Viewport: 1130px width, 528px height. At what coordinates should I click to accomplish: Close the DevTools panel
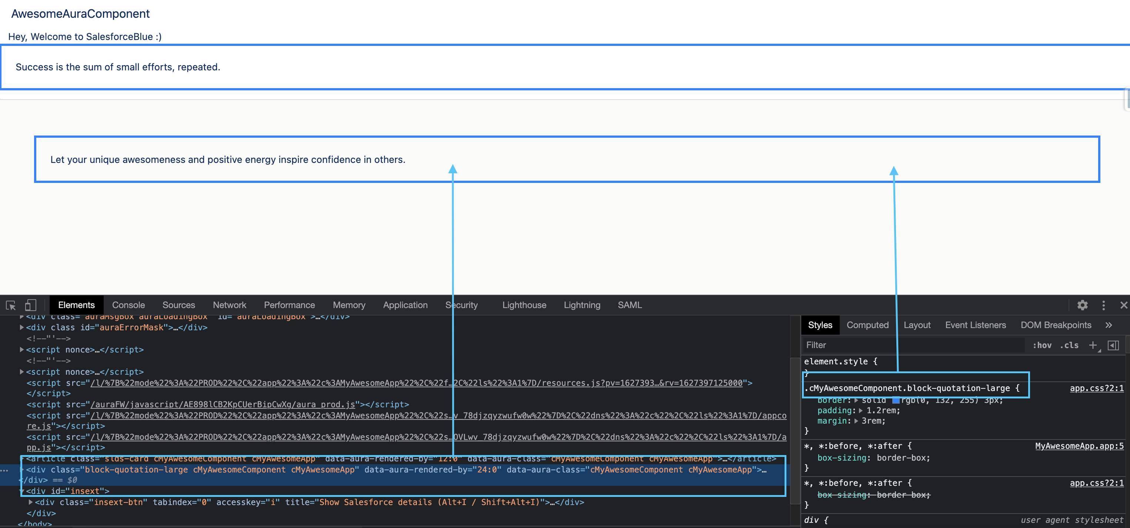pos(1123,305)
